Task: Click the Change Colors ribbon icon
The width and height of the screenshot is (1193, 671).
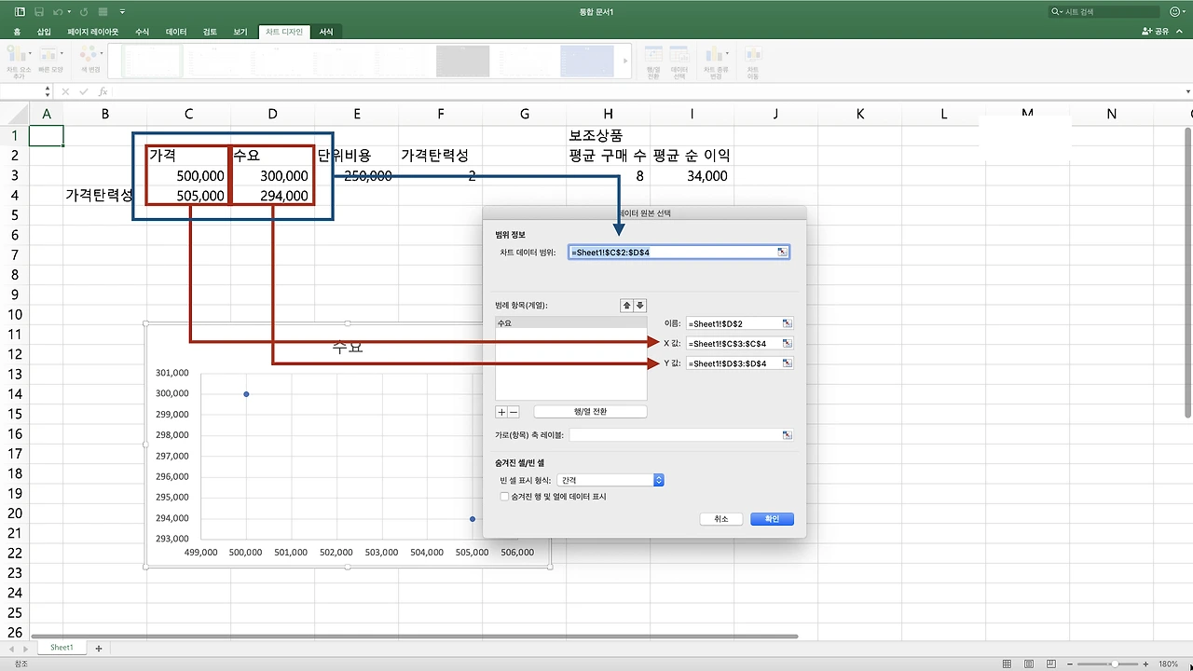Action: point(90,61)
